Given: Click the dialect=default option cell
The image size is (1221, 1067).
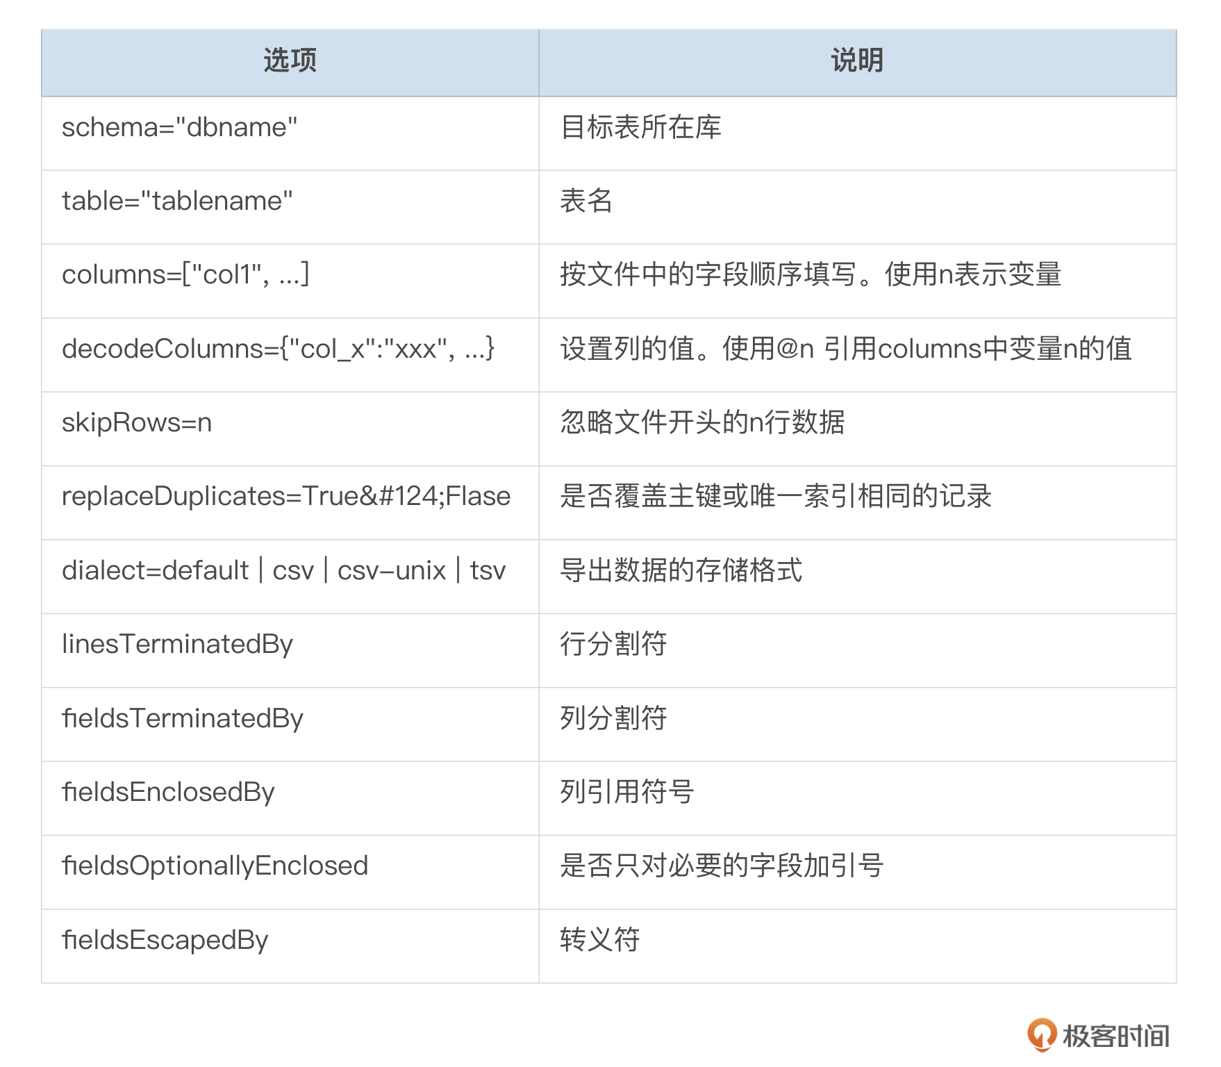Looking at the screenshot, I should [x=283, y=571].
